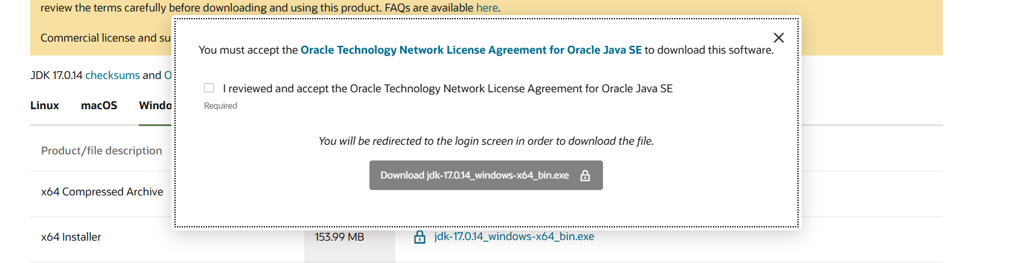Switch to the Windows tab
The width and height of the screenshot is (1031, 263).
(x=156, y=106)
